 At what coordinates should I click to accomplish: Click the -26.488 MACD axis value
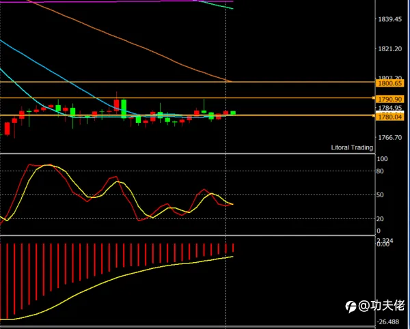[387, 322]
